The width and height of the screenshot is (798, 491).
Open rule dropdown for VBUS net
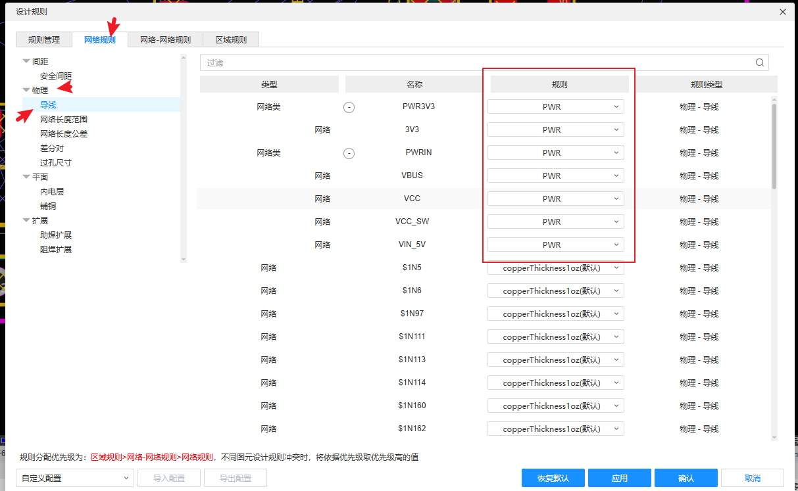click(x=556, y=175)
